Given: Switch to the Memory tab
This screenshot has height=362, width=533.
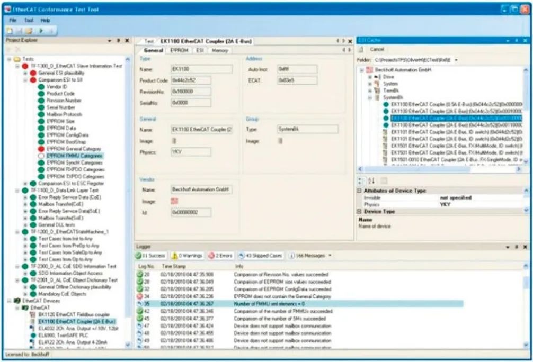Looking at the screenshot, I should coord(219,50).
